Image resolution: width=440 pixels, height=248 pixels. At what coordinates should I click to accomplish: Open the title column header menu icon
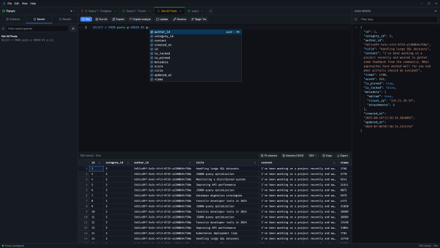click(x=255, y=163)
